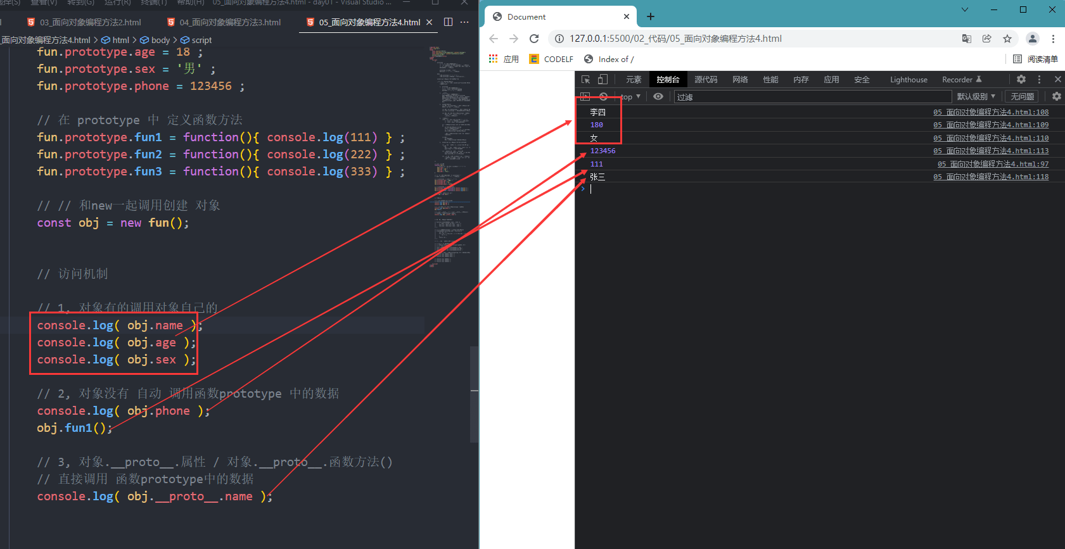Show the console sidebar
1065x549 pixels.
tap(585, 96)
